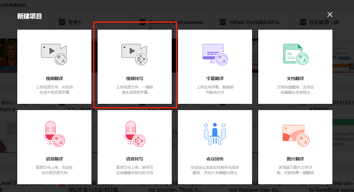Screen dimensions: 354x192
Task: Close the 新建项目 dialog
Action: pos(330,15)
